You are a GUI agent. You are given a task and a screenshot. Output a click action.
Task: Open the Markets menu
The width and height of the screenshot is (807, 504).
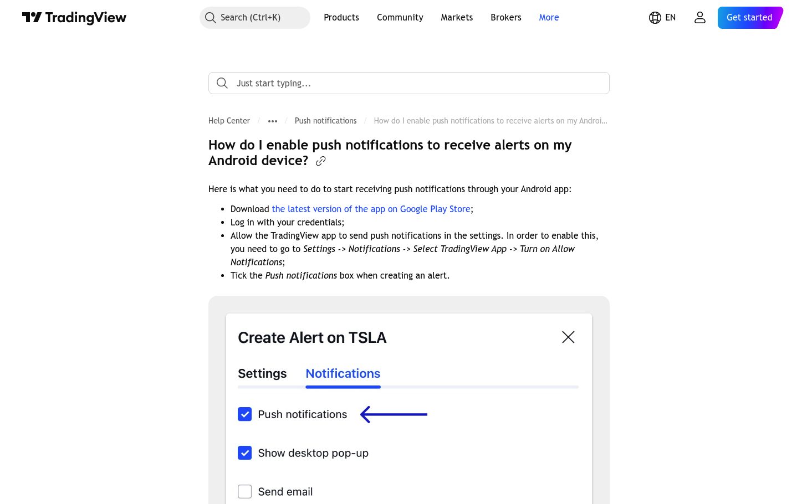click(x=457, y=18)
